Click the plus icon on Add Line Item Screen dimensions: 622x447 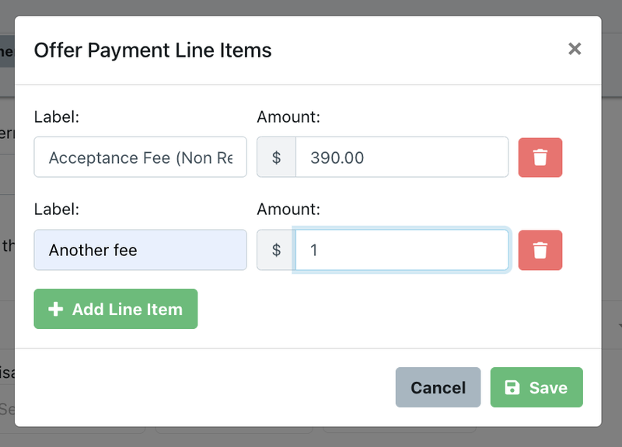tap(55, 309)
